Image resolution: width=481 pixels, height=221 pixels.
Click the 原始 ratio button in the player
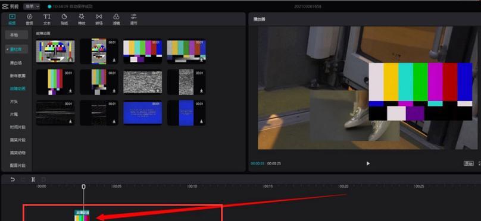pyautogui.click(x=468, y=163)
